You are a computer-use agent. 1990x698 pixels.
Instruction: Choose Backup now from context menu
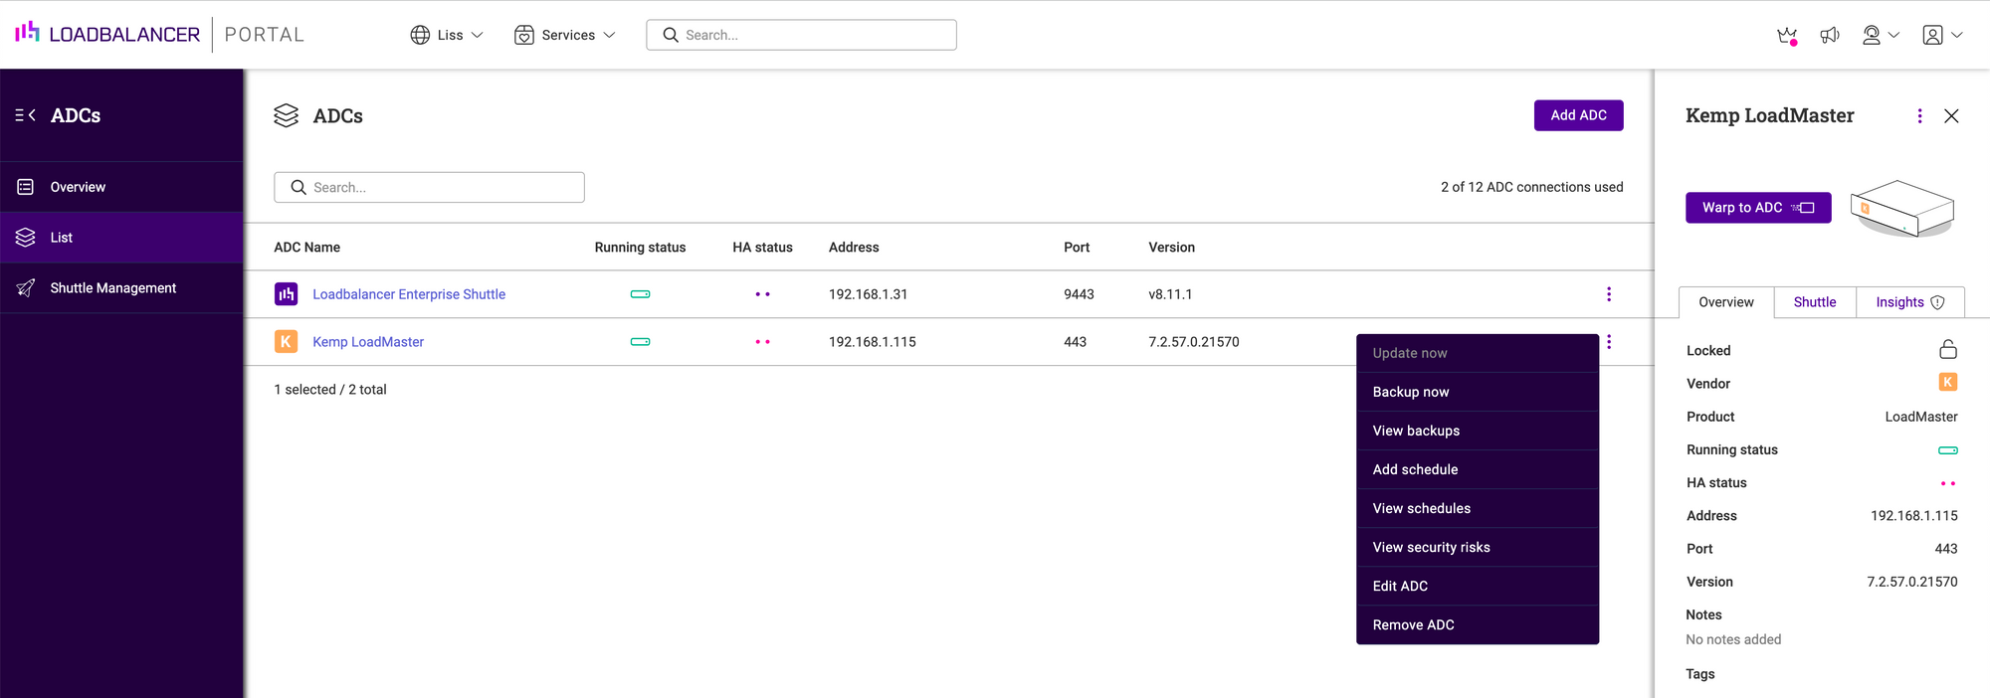(x=1478, y=392)
